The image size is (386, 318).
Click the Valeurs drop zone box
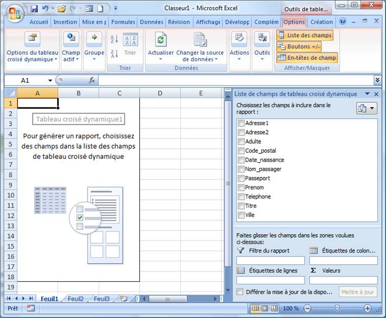[x=344, y=280]
